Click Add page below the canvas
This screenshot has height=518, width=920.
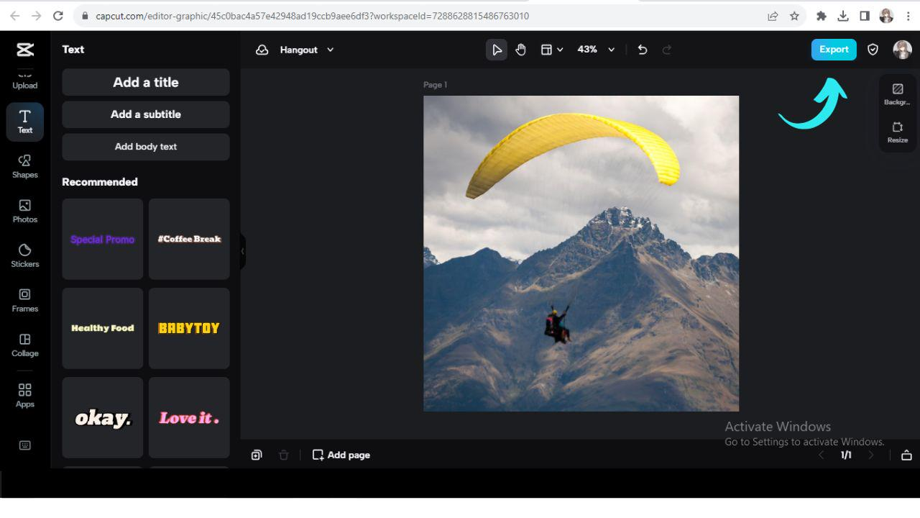point(341,455)
